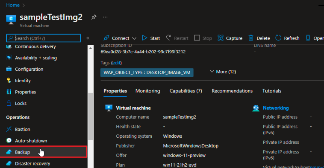
Task: Click the Auto-shutdown clock icon
Action: coord(9,141)
